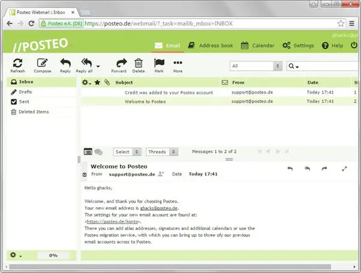
Task: Reply using preview pane arrow icon
Action: (x=290, y=169)
